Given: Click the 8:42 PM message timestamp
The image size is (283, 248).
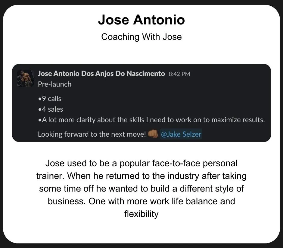Looking at the screenshot, I should pos(179,74).
